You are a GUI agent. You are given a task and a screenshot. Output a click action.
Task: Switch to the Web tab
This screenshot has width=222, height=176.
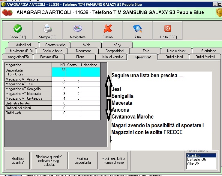coord(86,45)
